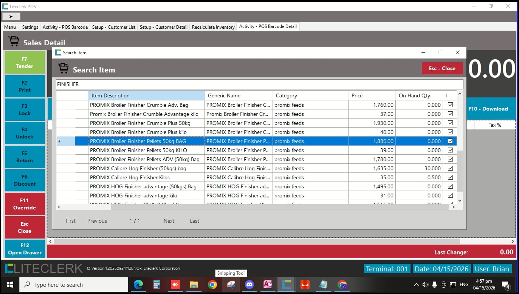The height and width of the screenshot is (294, 519).
Task: Click the volume speaker tray icon
Action: click(425, 285)
